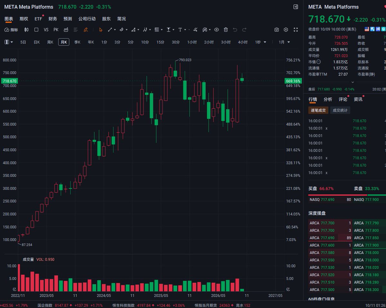Select the 月K period button
386x308 pixels.
(64, 42)
